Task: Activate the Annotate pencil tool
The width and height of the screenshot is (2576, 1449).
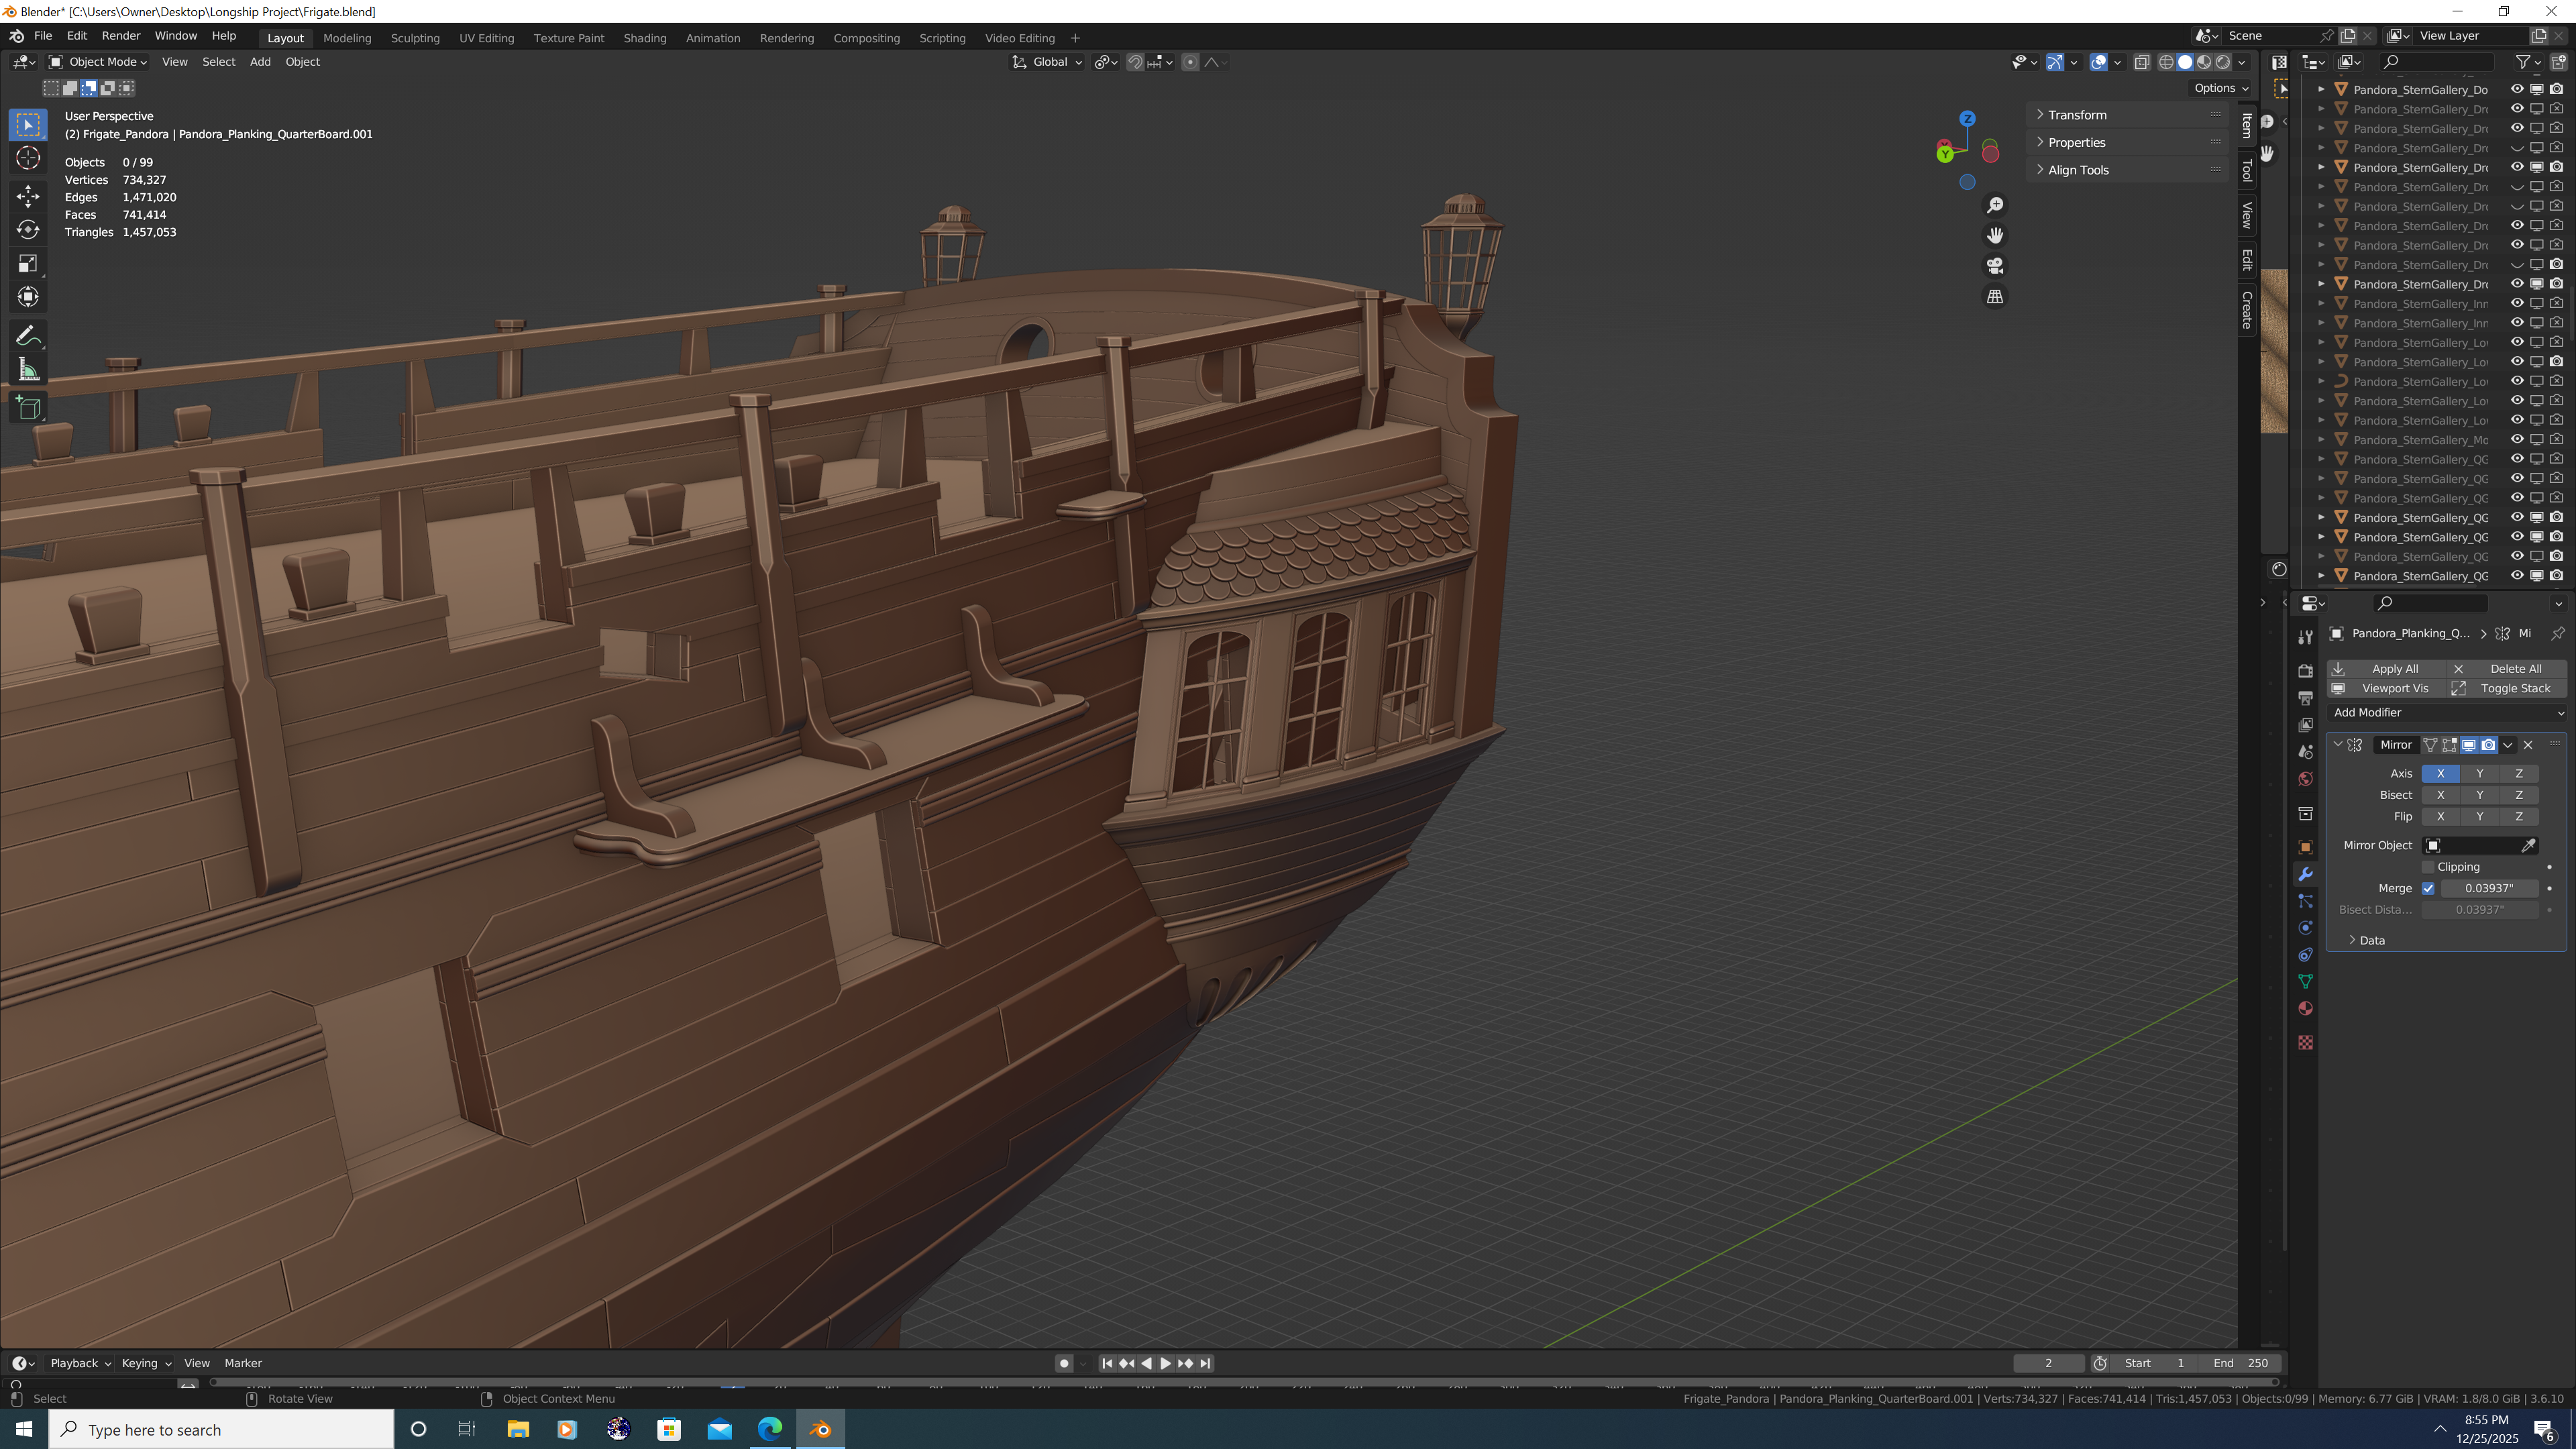Action: (x=28, y=335)
